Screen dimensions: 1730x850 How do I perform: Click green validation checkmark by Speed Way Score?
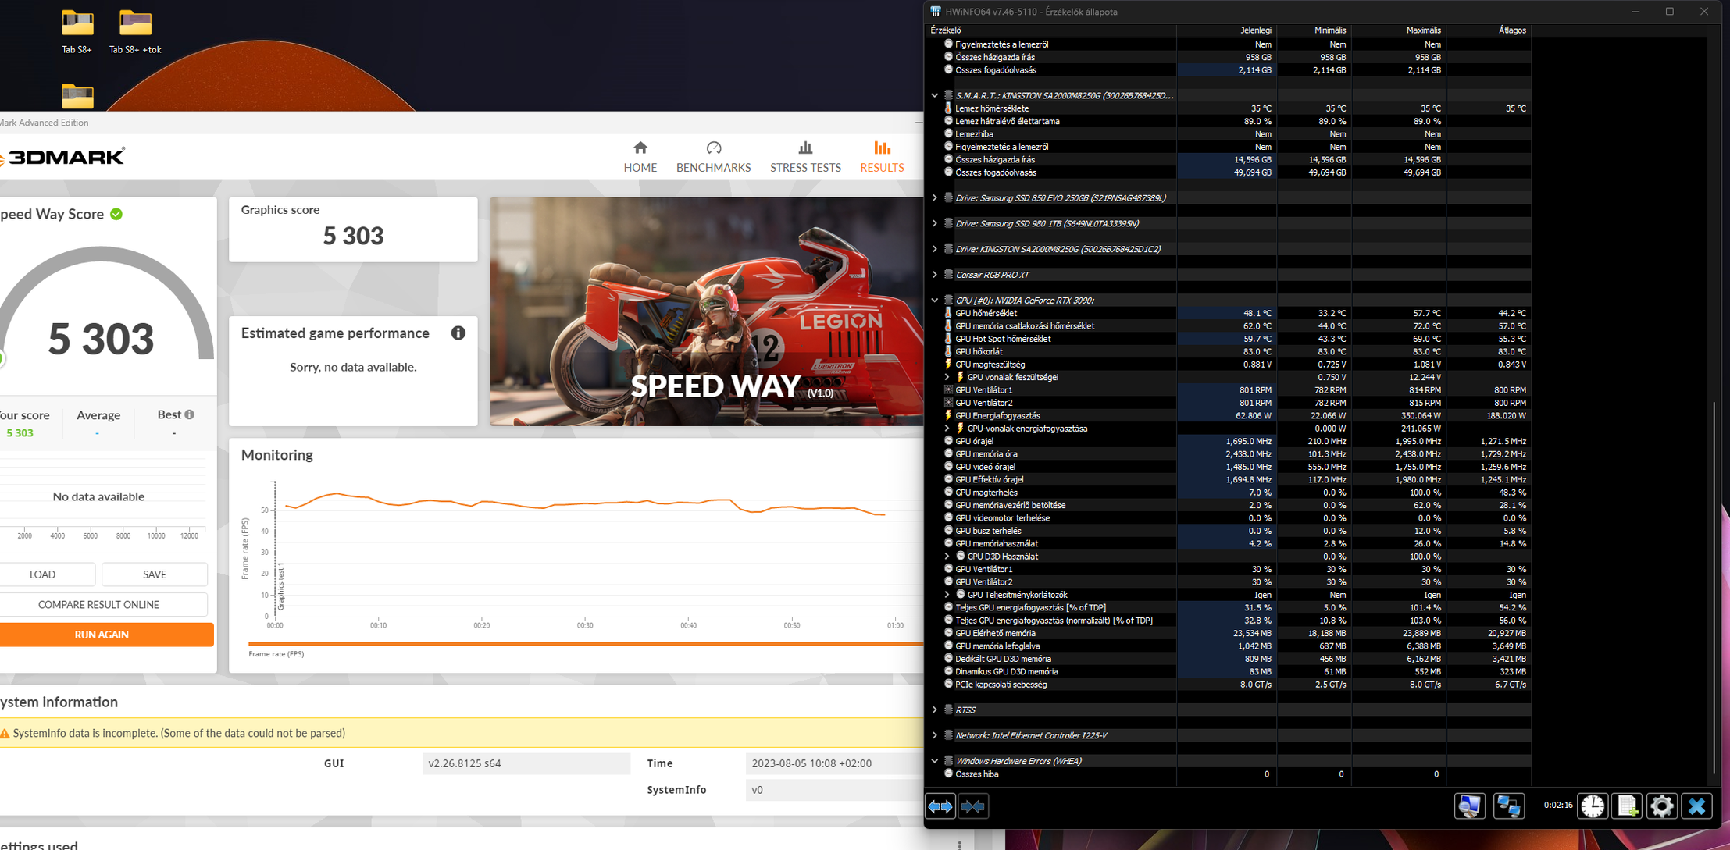tap(116, 214)
